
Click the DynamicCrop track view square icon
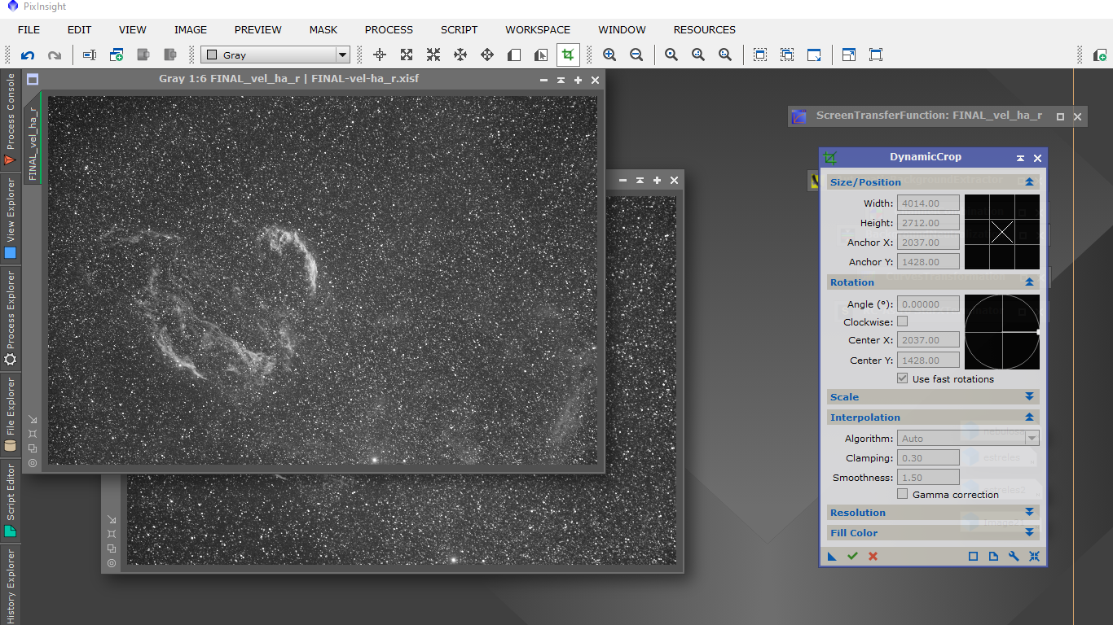click(973, 556)
